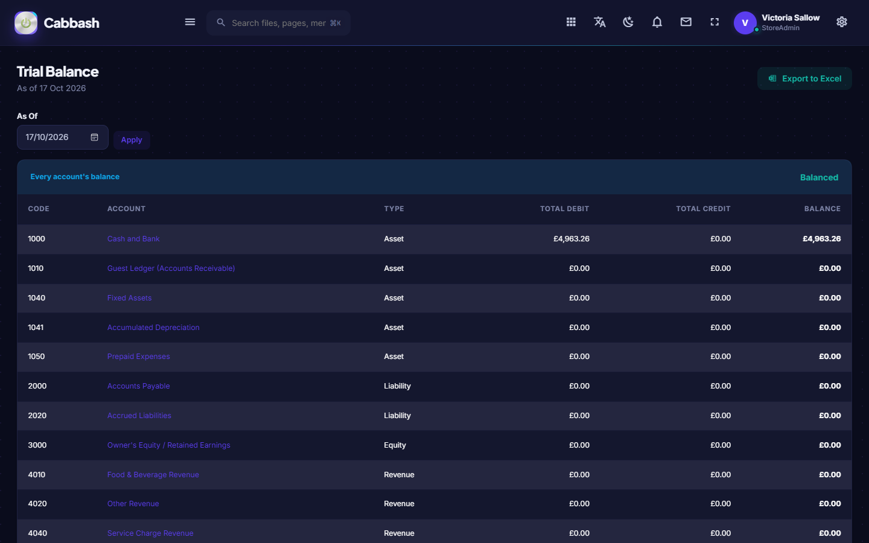The height and width of the screenshot is (543, 869).
Task: Click the TYPE column header
Action: coord(394,209)
